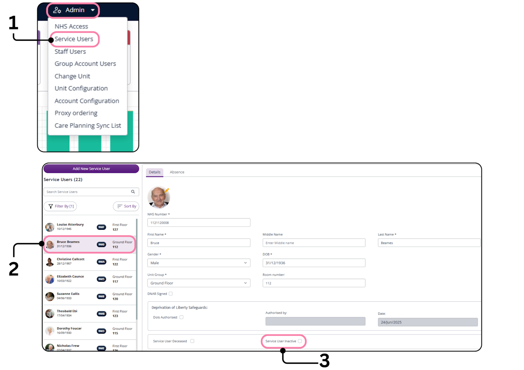Tick the DNAR Signed checkbox
This screenshot has width=524, height=370.
(171, 294)
